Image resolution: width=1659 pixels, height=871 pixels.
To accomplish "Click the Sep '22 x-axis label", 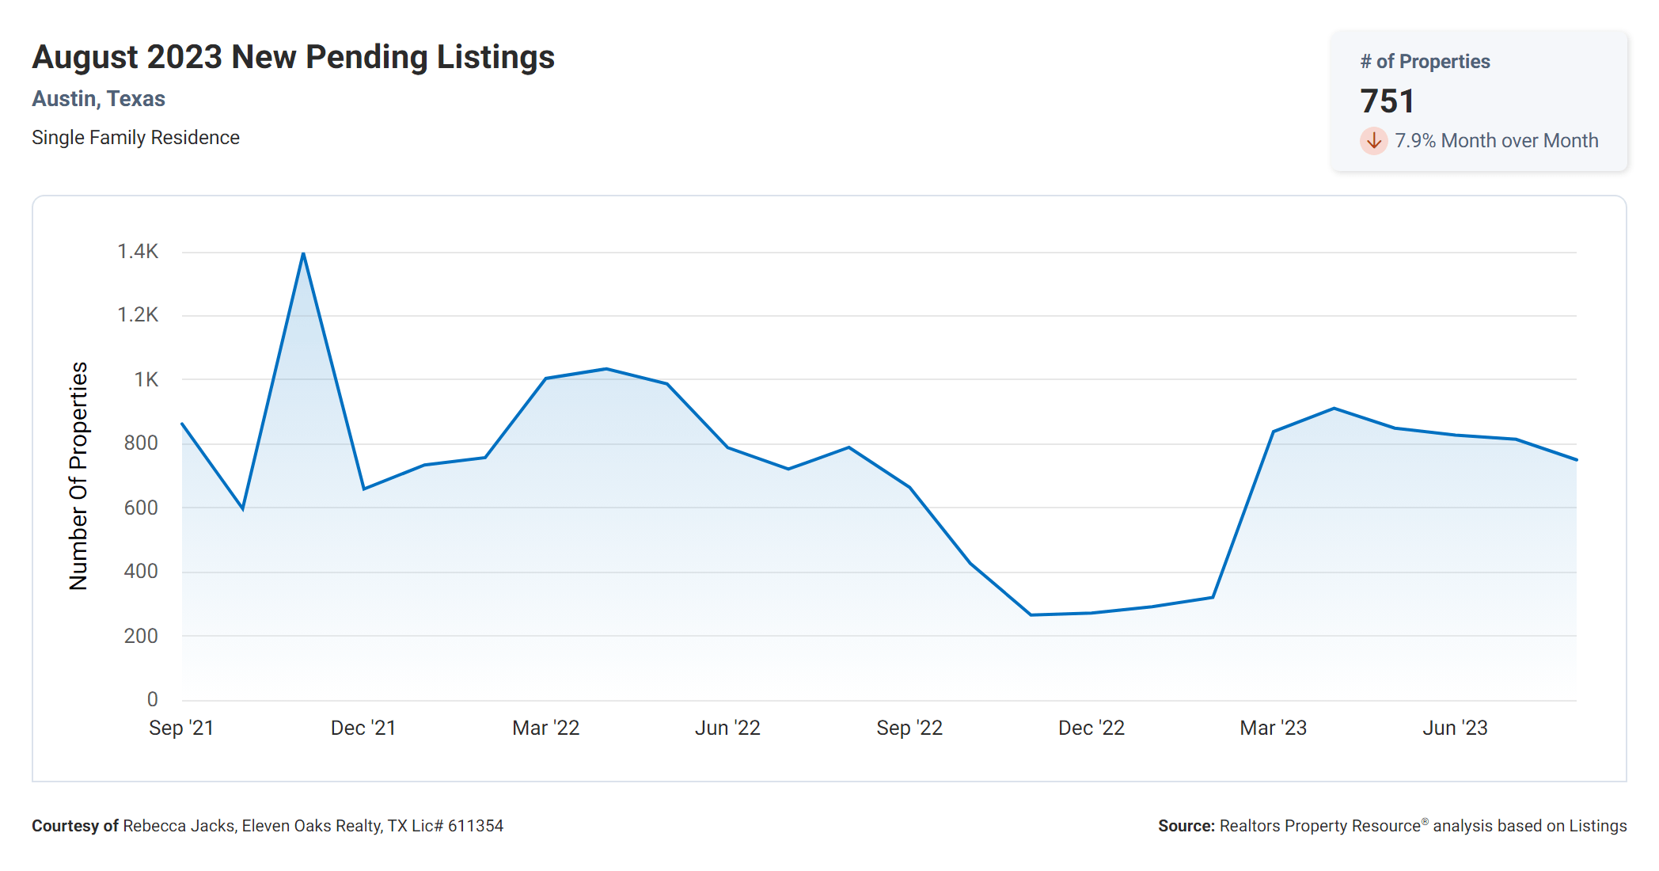I will 909,728.
